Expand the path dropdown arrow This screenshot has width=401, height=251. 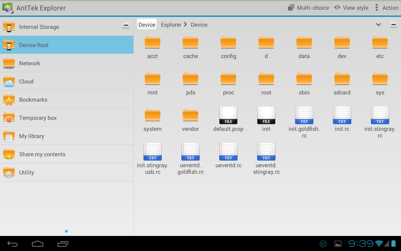point(378,24)
